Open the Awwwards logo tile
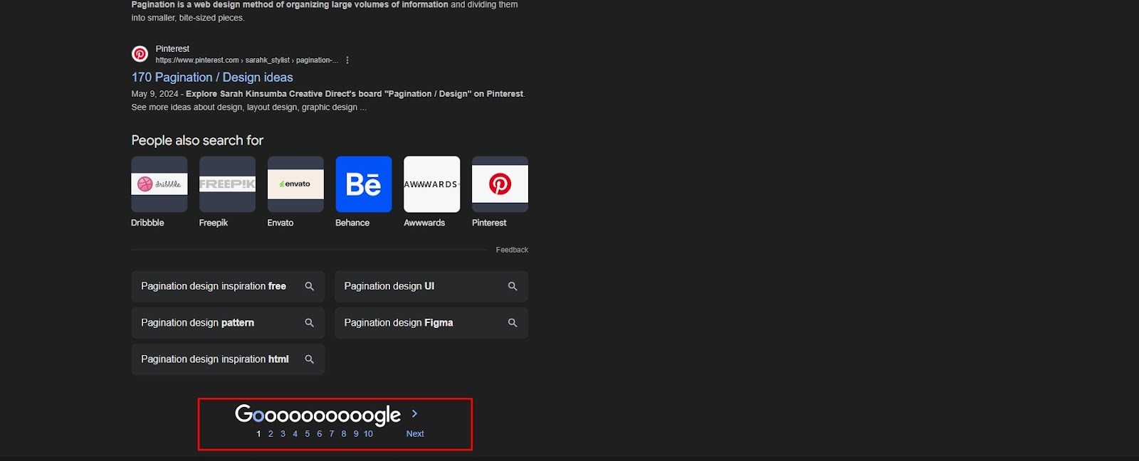This screenshot has width=1139, height=461. click(432, 184)
